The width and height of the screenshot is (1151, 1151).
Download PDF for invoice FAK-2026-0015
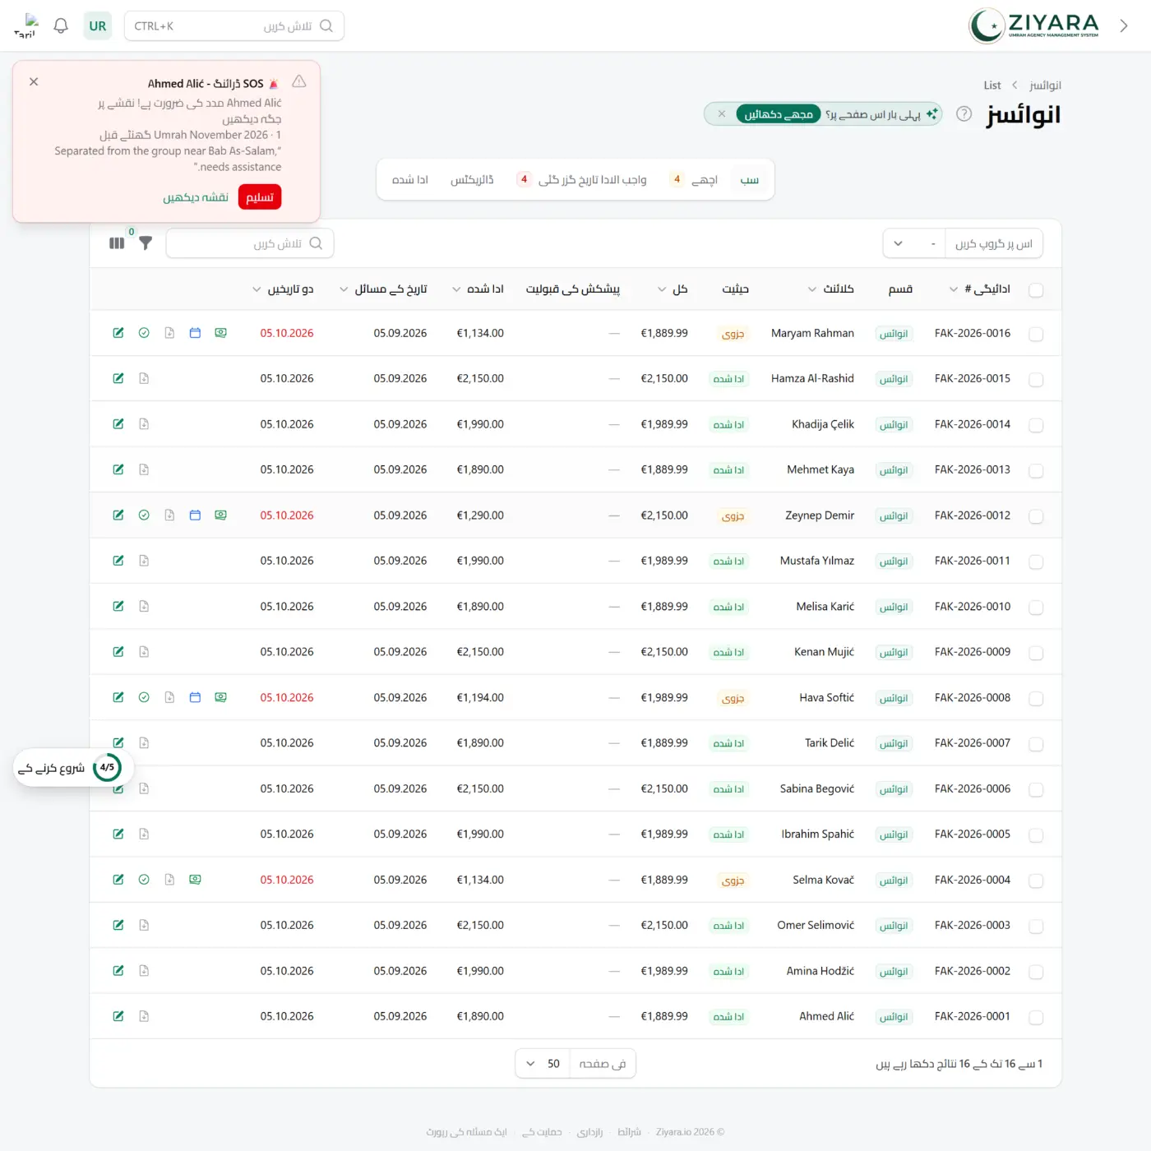click(x=144, y=378)
